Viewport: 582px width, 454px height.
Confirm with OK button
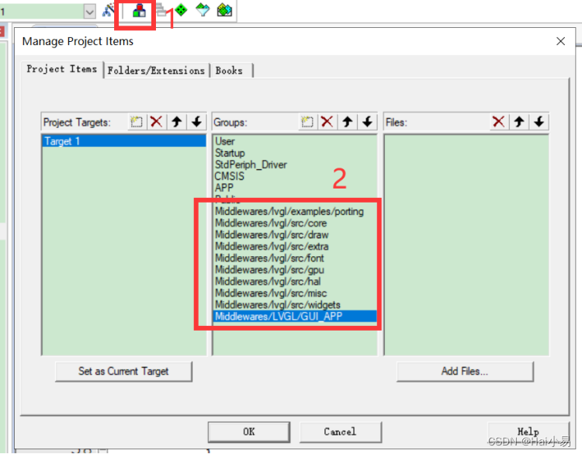click(248, 431)
